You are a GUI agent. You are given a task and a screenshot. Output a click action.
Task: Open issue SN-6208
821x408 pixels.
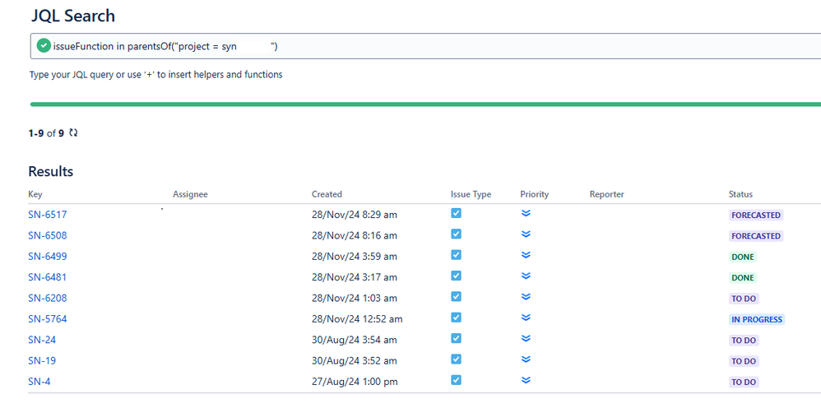(48, 298)
